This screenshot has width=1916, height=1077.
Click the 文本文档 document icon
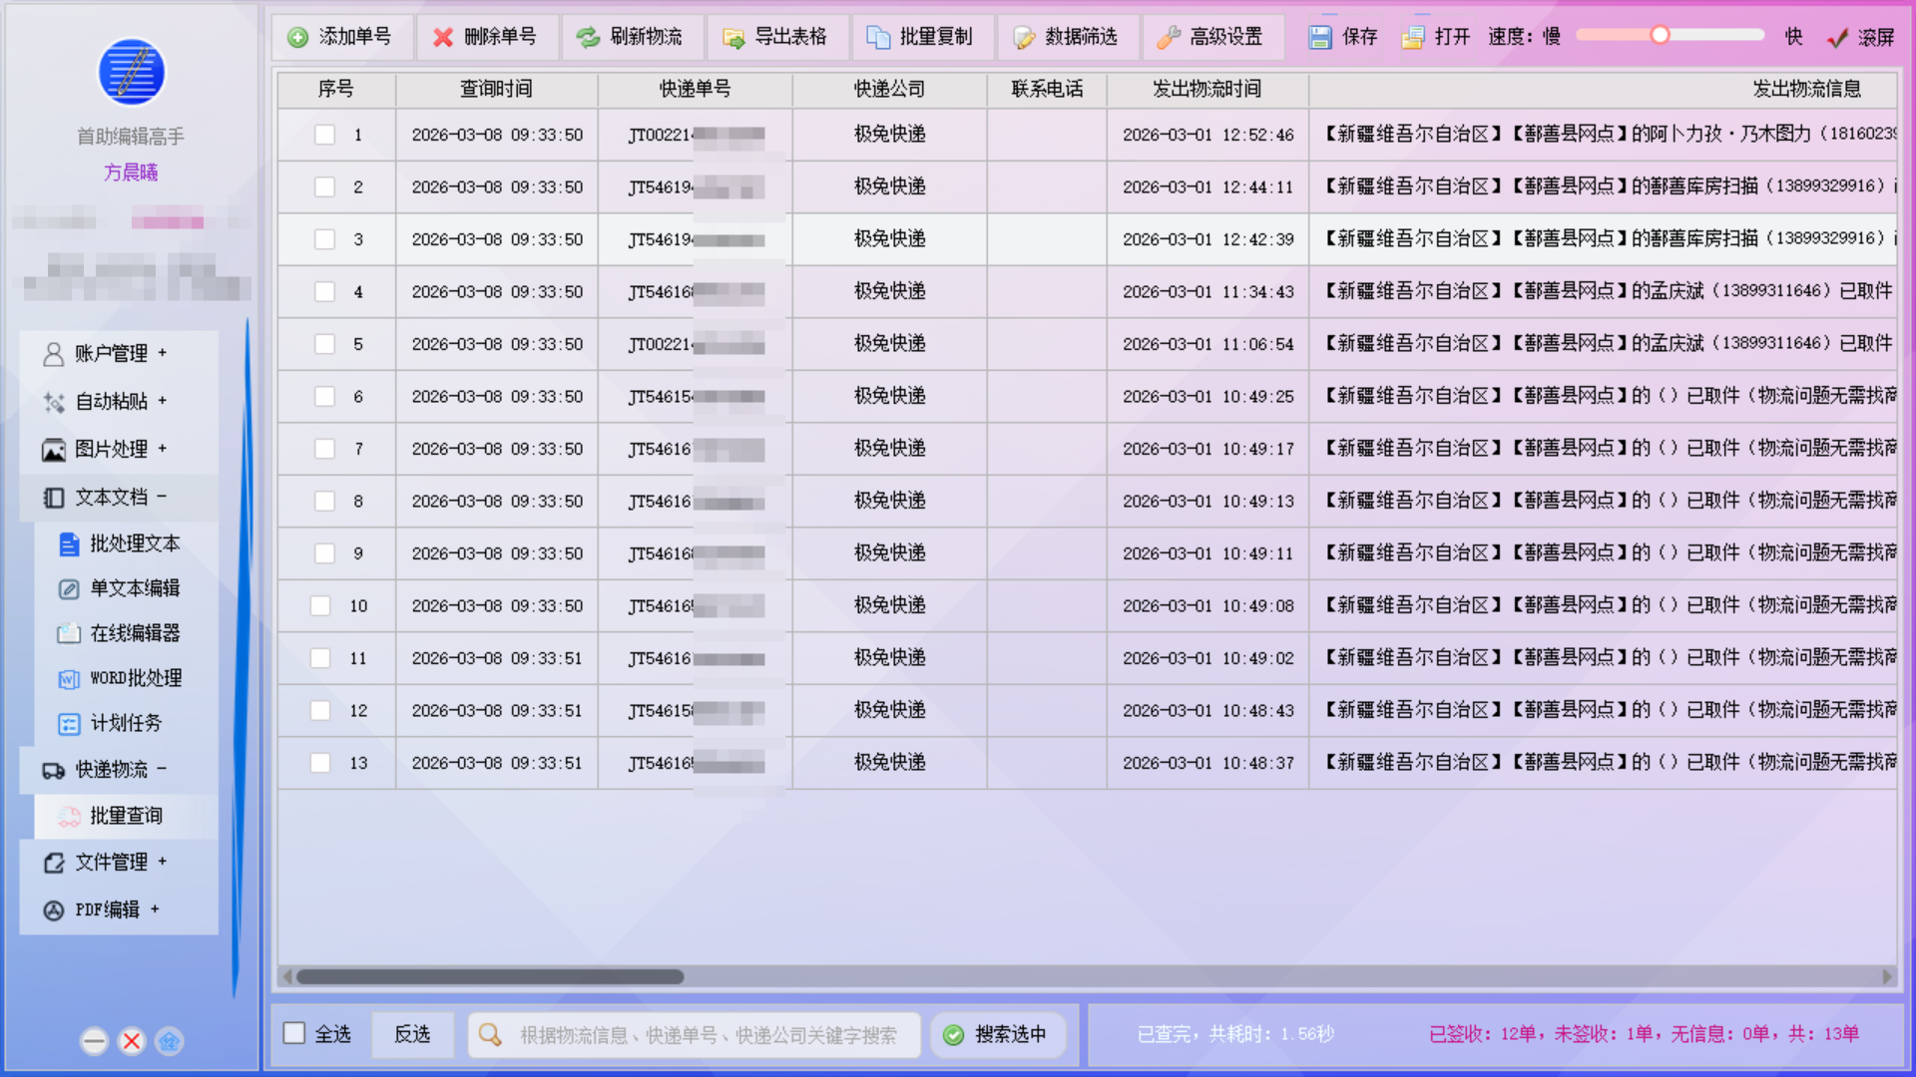click(53, 498)
